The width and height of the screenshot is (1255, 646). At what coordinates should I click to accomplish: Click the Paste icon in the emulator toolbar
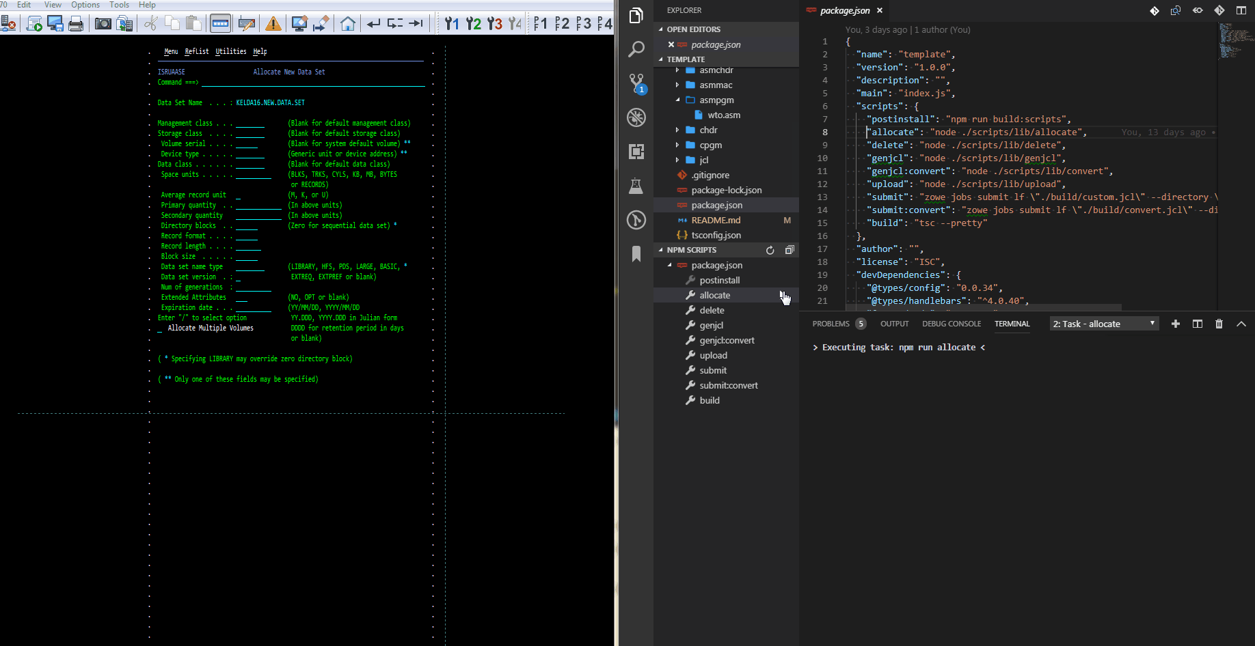(x=194, y=23)
